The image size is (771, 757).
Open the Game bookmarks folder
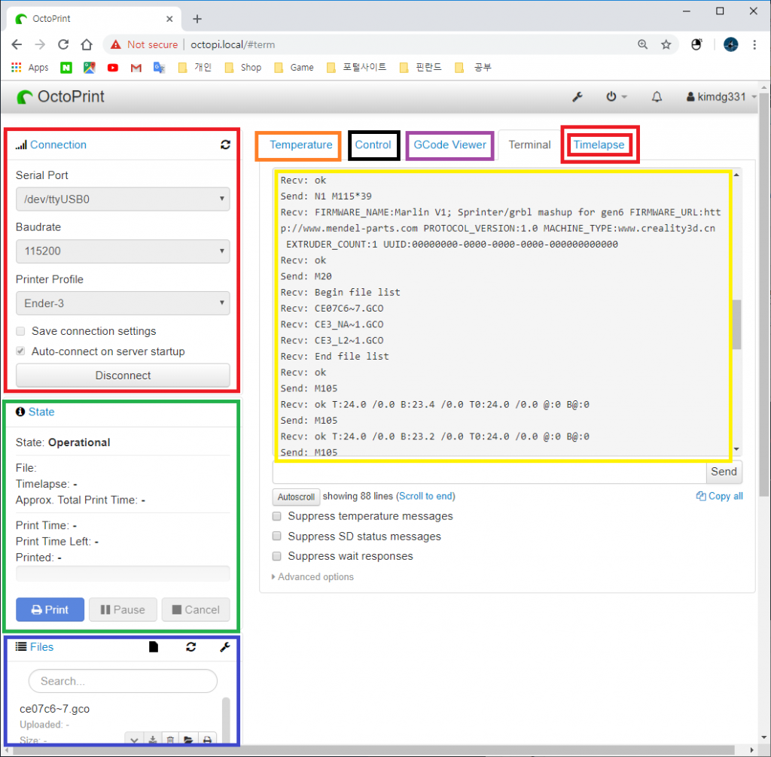click(x=294, y=67)
